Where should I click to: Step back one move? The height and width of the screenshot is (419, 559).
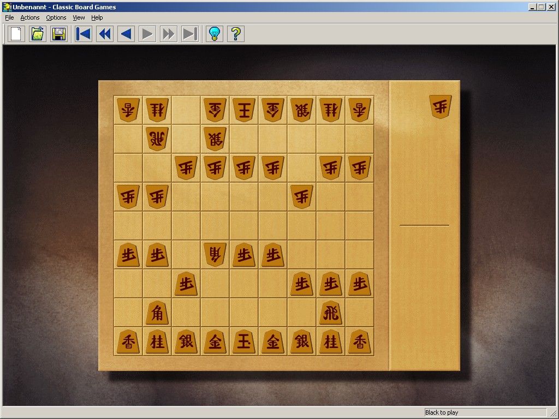point(126,34)
